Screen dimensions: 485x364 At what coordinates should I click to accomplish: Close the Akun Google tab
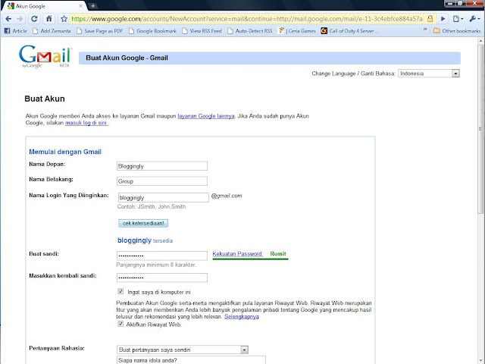click(81, 6)
